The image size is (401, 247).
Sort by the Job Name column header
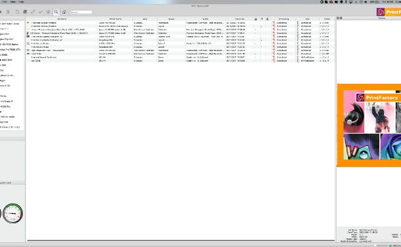coord(62,19)
